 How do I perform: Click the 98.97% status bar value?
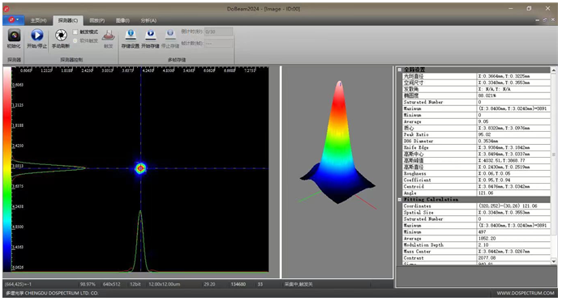point(88,284)
